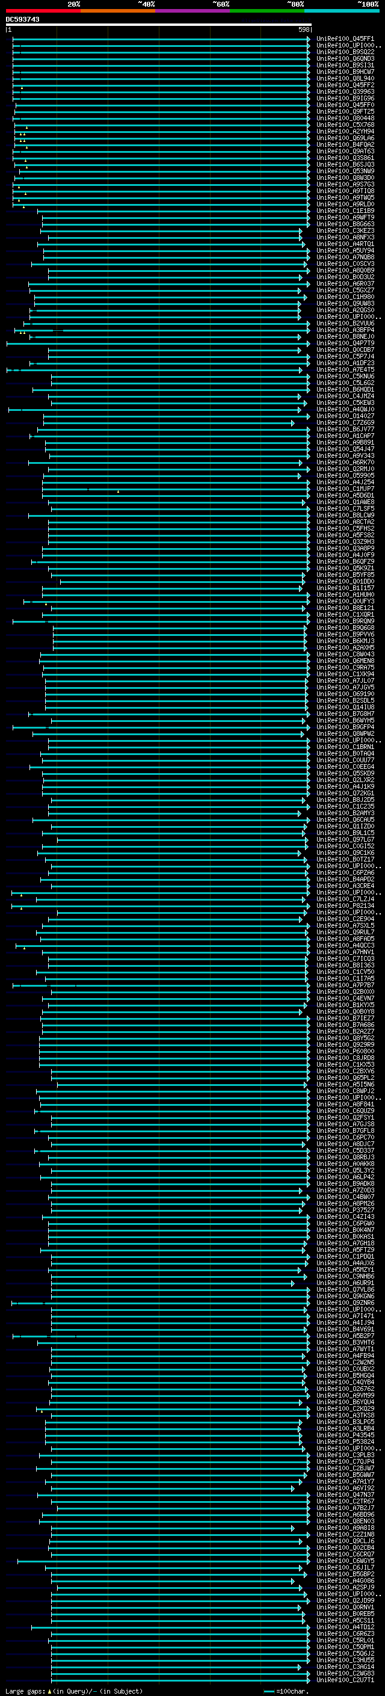The width and height of the screenshot is (385, 1696).
Task: Click hit label UniRef100_Q3Z9H3
Action: tap(345, 541)
